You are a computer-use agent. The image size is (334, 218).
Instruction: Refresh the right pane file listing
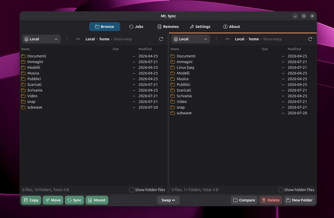(x=310, y=39)
